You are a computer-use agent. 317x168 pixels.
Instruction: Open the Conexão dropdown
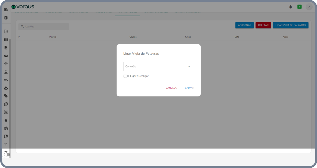click(x=156, y=67)
